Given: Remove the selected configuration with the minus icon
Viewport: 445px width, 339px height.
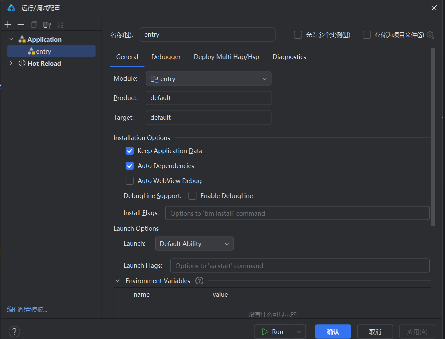Looking at the screenshot, I should 21,25.
